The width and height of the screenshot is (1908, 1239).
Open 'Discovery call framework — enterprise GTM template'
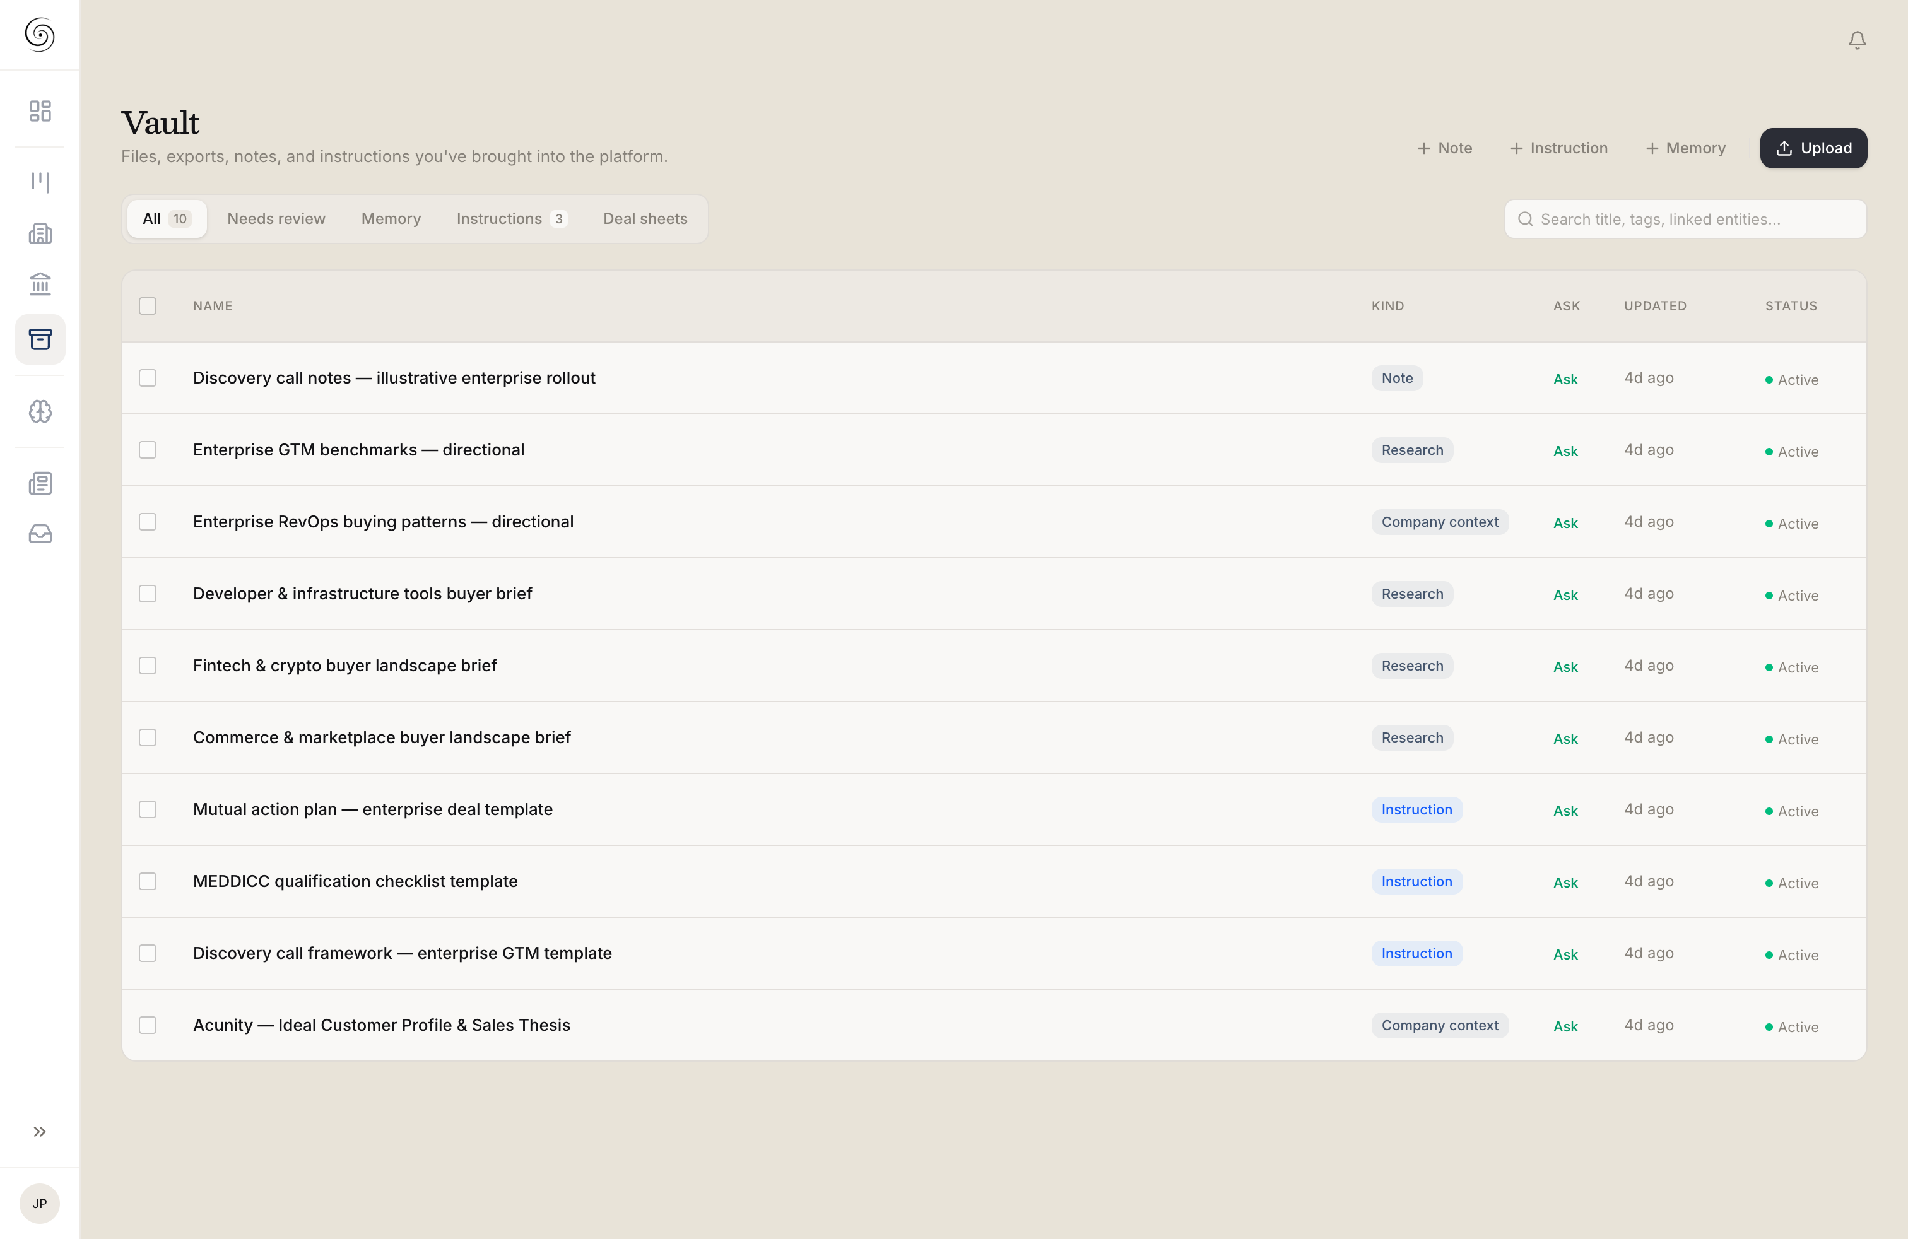[x=403, y=953]
